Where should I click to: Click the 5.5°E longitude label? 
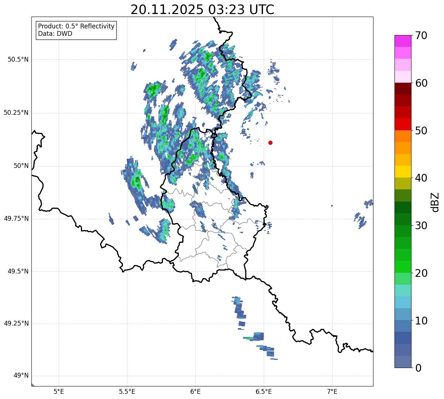tap(127, 392)
